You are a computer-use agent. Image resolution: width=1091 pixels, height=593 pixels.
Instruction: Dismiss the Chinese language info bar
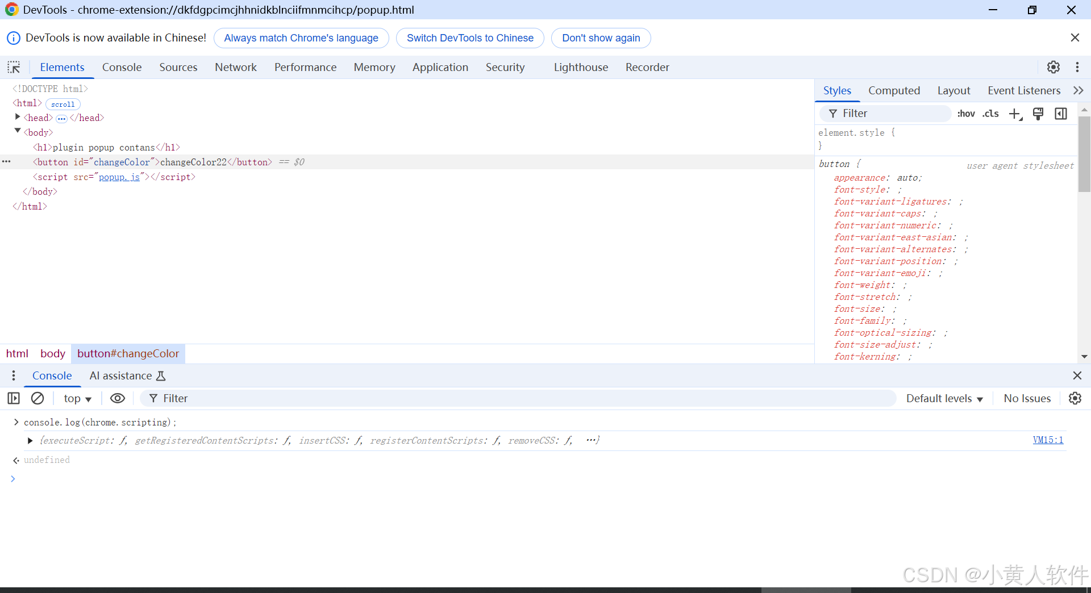point(1075,37)
